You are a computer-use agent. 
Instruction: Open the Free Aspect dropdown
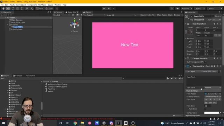coord(94,15)
